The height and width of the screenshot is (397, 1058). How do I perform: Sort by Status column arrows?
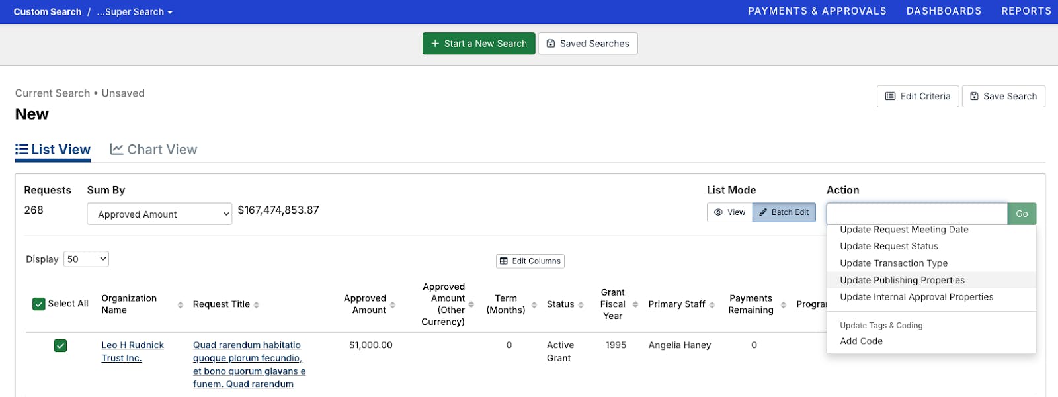(x=581, y=305)
